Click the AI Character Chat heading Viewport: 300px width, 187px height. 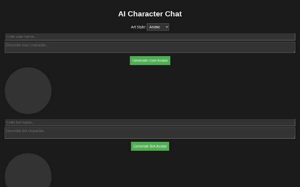150,14
